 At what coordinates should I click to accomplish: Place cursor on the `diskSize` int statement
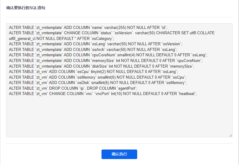click(101, 66)
